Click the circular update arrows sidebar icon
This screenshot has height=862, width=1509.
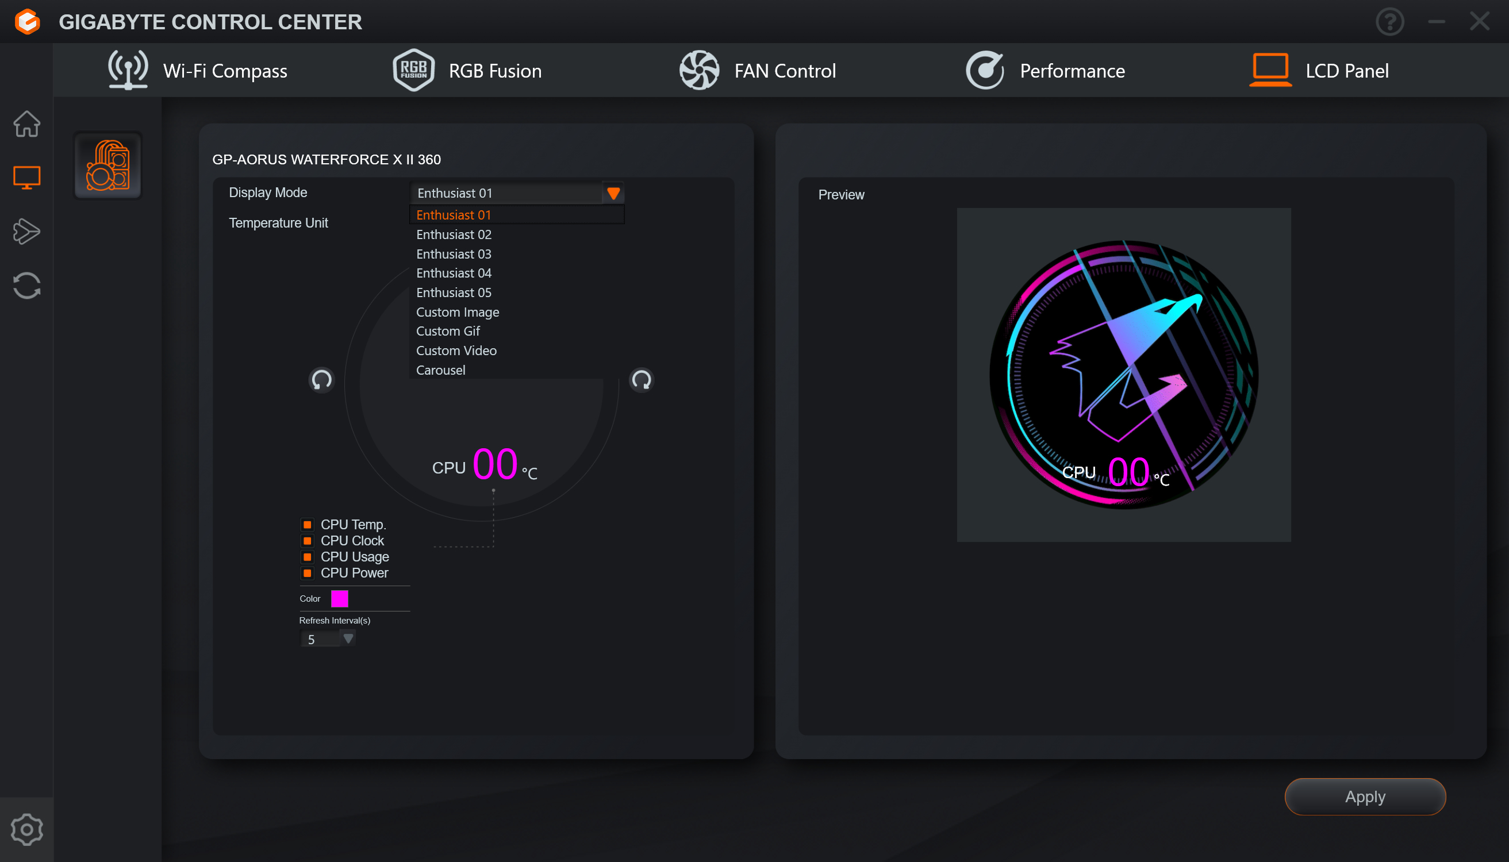click(x=26, y=286)
